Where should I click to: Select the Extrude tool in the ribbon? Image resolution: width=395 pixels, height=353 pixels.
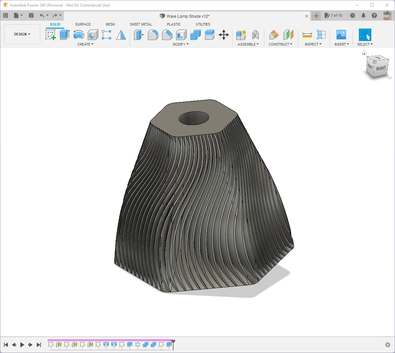(64, 35)
